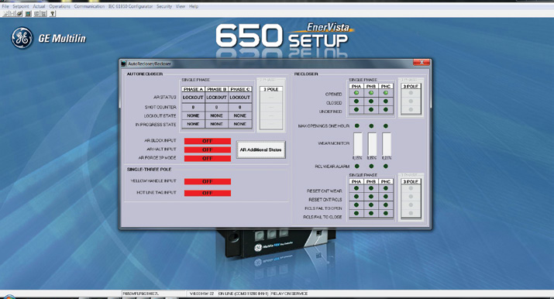554x299 pixels.
Task: Click the RESET CNT WEAR indicator for PHA
Action: (x=356, y=188)
